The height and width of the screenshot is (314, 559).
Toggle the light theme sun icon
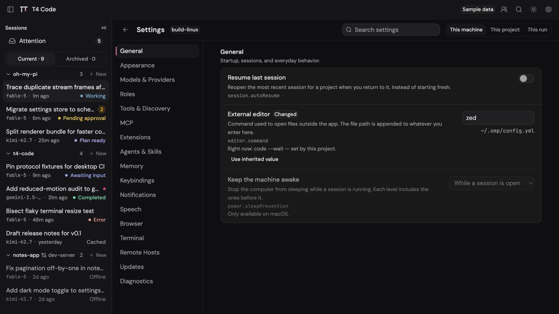pos(534,9)
